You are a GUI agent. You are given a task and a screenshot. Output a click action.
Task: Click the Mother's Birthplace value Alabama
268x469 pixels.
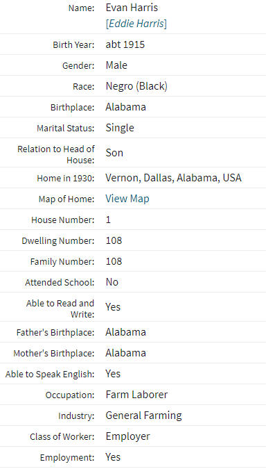point(125,353)
